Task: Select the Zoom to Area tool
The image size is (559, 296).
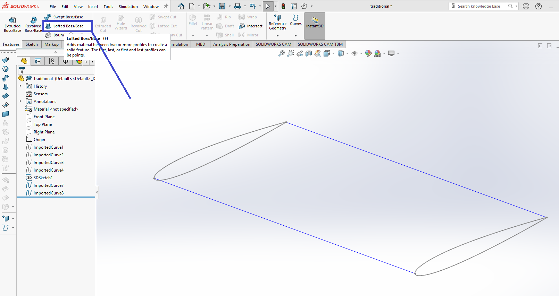Action: 291,53
